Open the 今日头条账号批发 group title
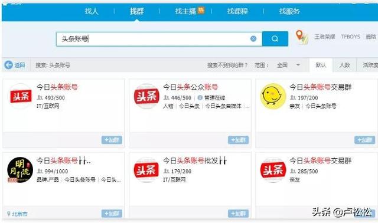This screenshot has height=223, width=378. pos(195,160)
